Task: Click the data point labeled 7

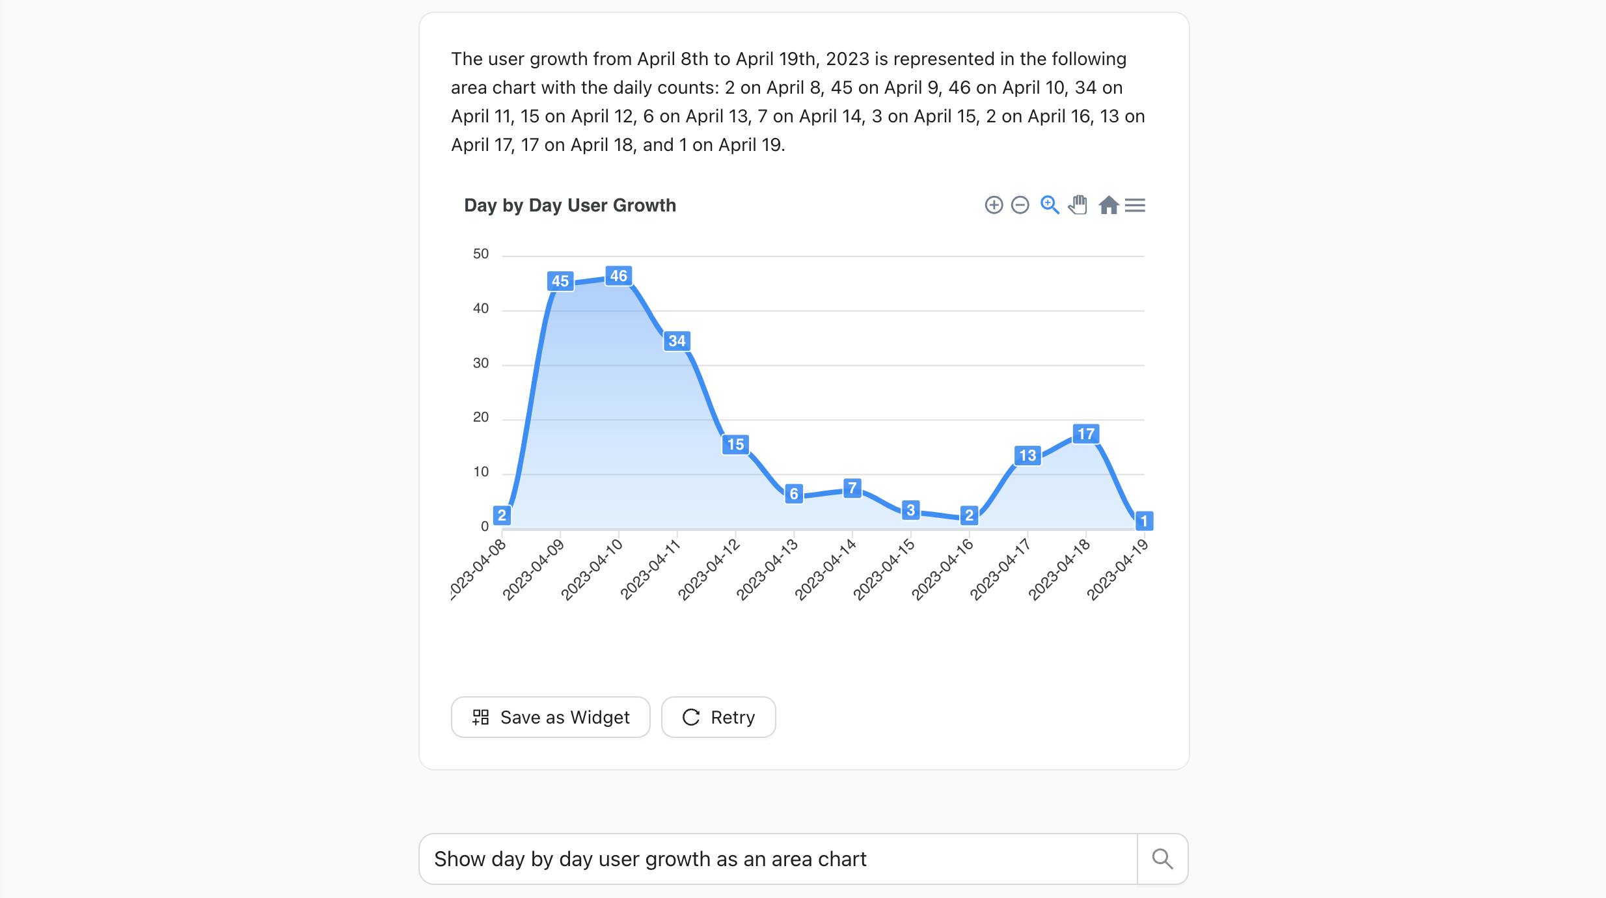Action: coord(852,488)
